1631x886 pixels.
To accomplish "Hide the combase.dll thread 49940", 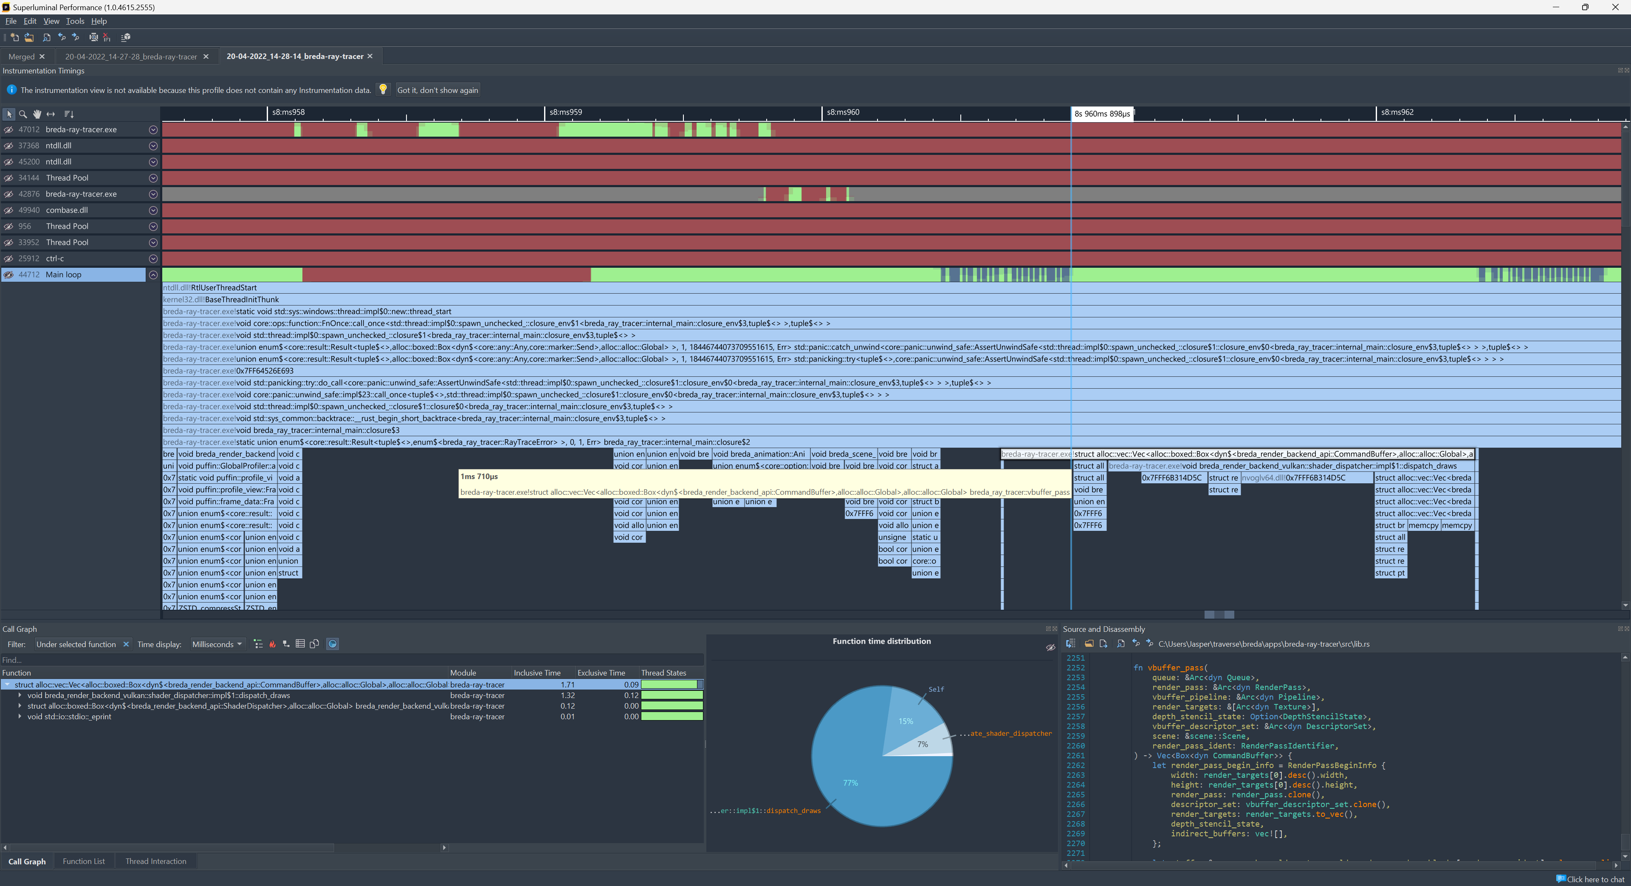I will tap(9, 210).
